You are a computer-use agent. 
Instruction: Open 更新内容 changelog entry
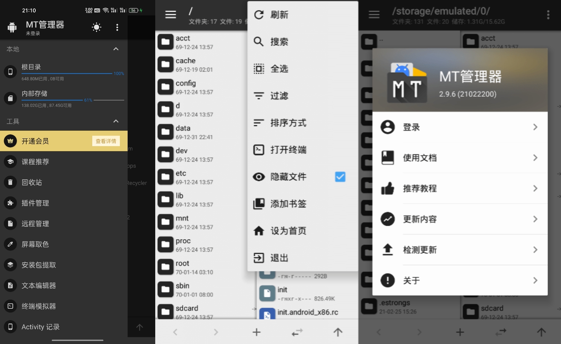tap(460, 219)
